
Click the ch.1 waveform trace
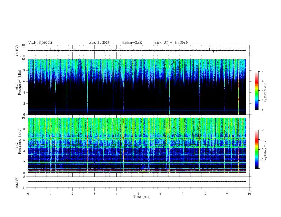[x=137, y=50]
